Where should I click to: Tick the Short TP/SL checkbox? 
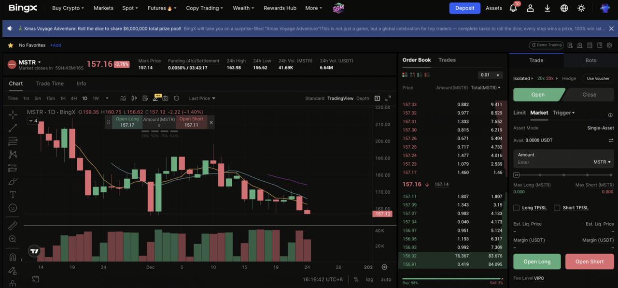pyautogui.click(x=557, y=208)
